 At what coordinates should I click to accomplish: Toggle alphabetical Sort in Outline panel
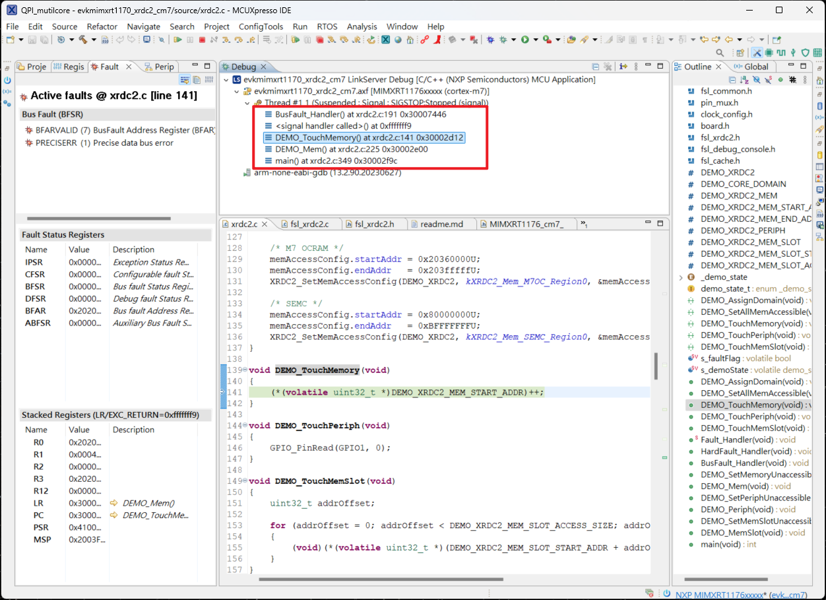[x=744, y=79]
